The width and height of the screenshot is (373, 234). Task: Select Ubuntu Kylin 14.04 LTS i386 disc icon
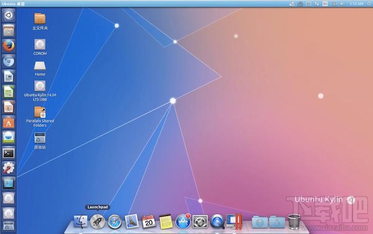(x=40, y=91)
